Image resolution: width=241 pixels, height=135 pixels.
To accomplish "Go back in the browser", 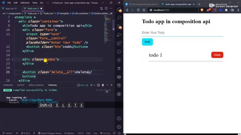I will (x=127, y=10).
